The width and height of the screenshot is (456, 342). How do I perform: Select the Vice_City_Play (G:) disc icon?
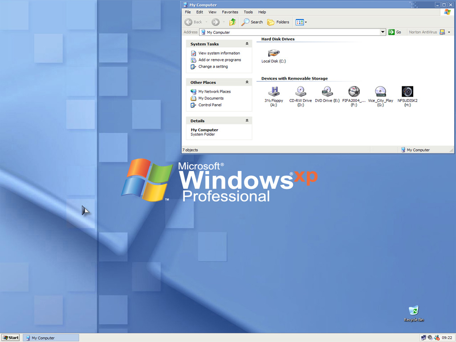[380, 92]
